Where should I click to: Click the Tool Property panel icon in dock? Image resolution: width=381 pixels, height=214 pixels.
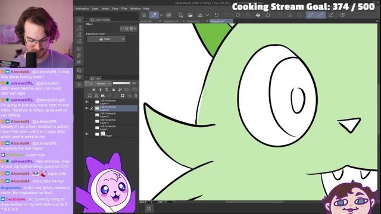pos(79,35)
